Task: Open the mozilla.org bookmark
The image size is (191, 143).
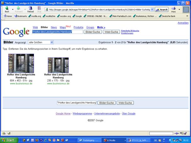Action: [35, 16]
